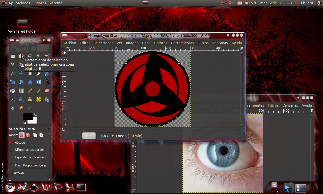The width and height of the screenshot is (323, 194).
Task: Pick the Healing tool
Action: pyautogui.click(x=39, y=99)
